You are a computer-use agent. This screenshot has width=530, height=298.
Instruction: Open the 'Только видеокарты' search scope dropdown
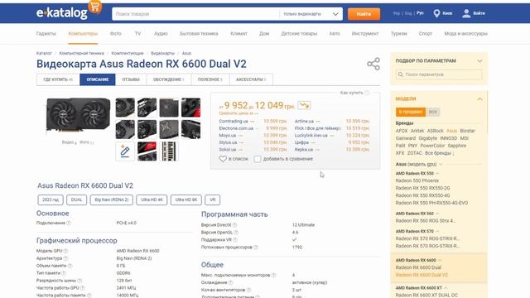[311, 14]
